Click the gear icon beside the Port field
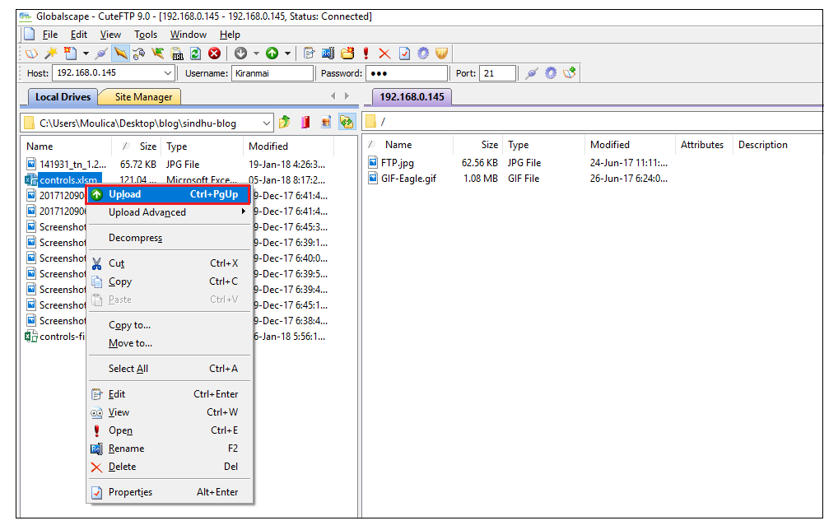This screenshot has width=838, height=530. click(x=551, y=73)
